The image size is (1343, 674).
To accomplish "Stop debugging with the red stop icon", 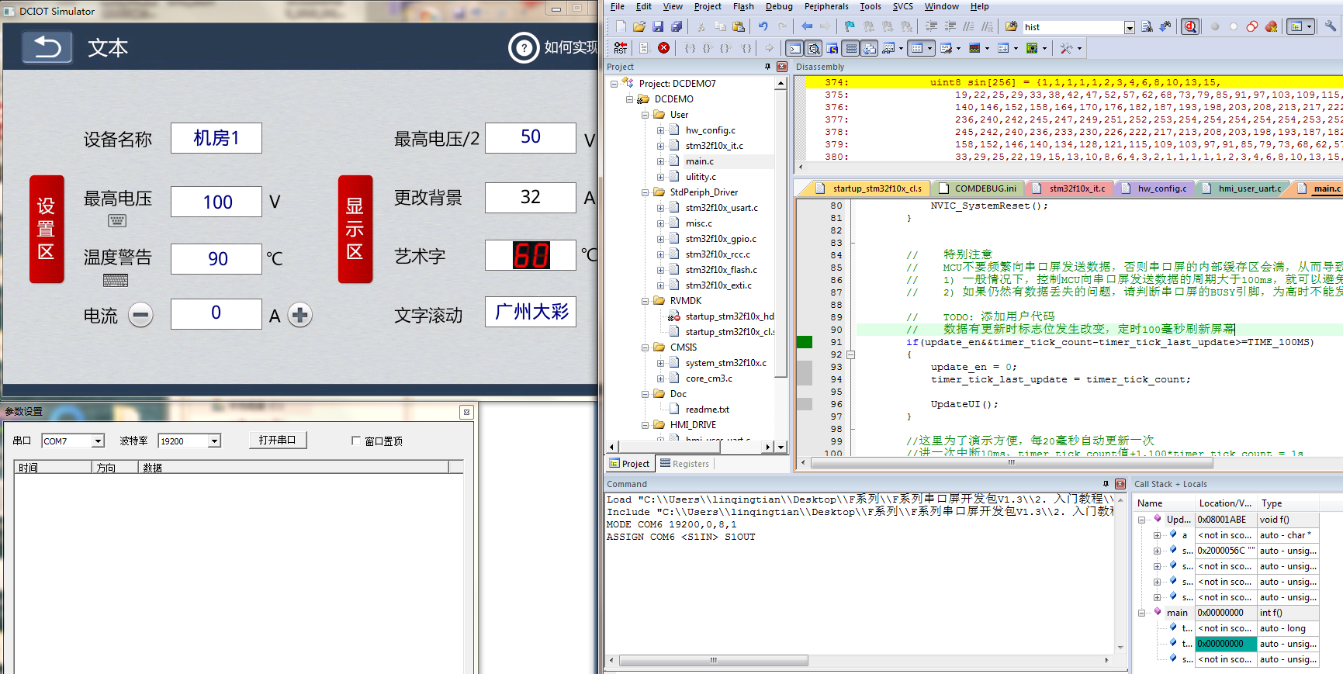I will point(663,48).
